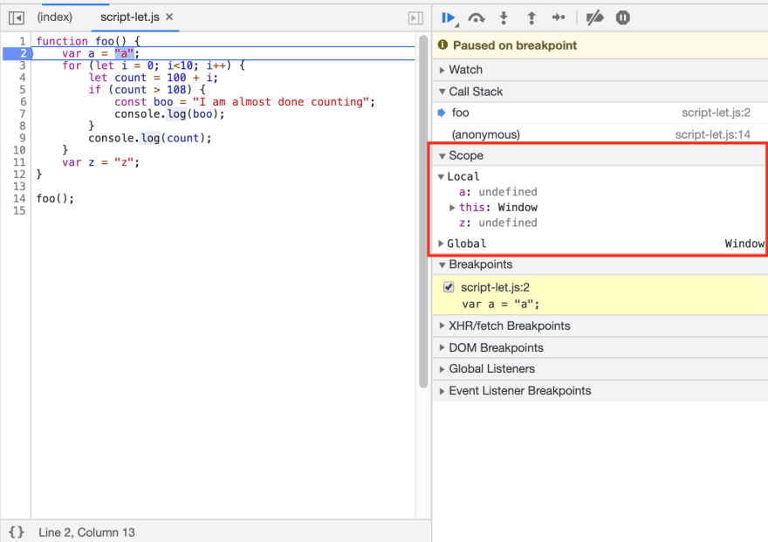The image size is (768, 542).
Task: Switch to the (index) tab
Action: click(55, 17)
